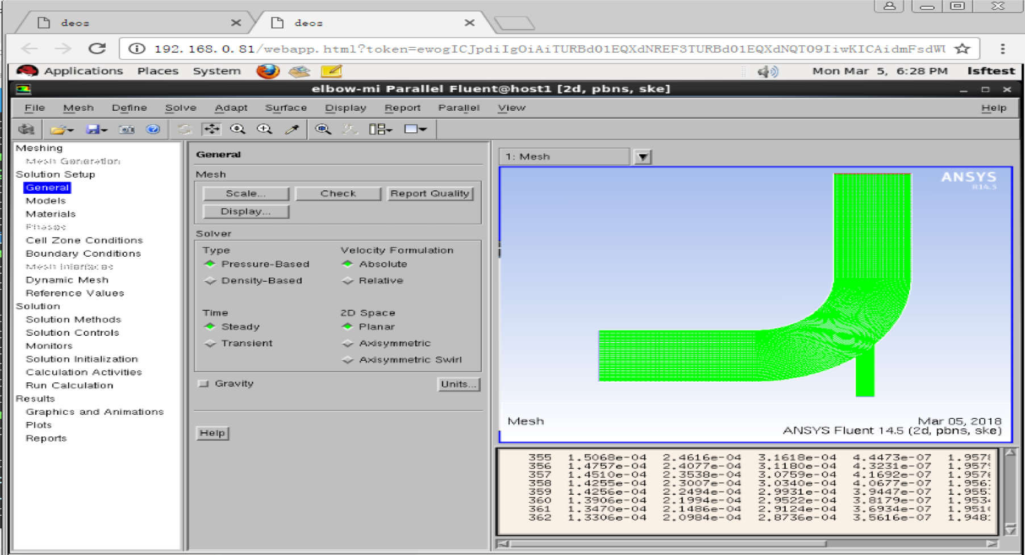
Task: Open the '1: Mesh' window dropdown arrow
Action: (x=643, y=157)
